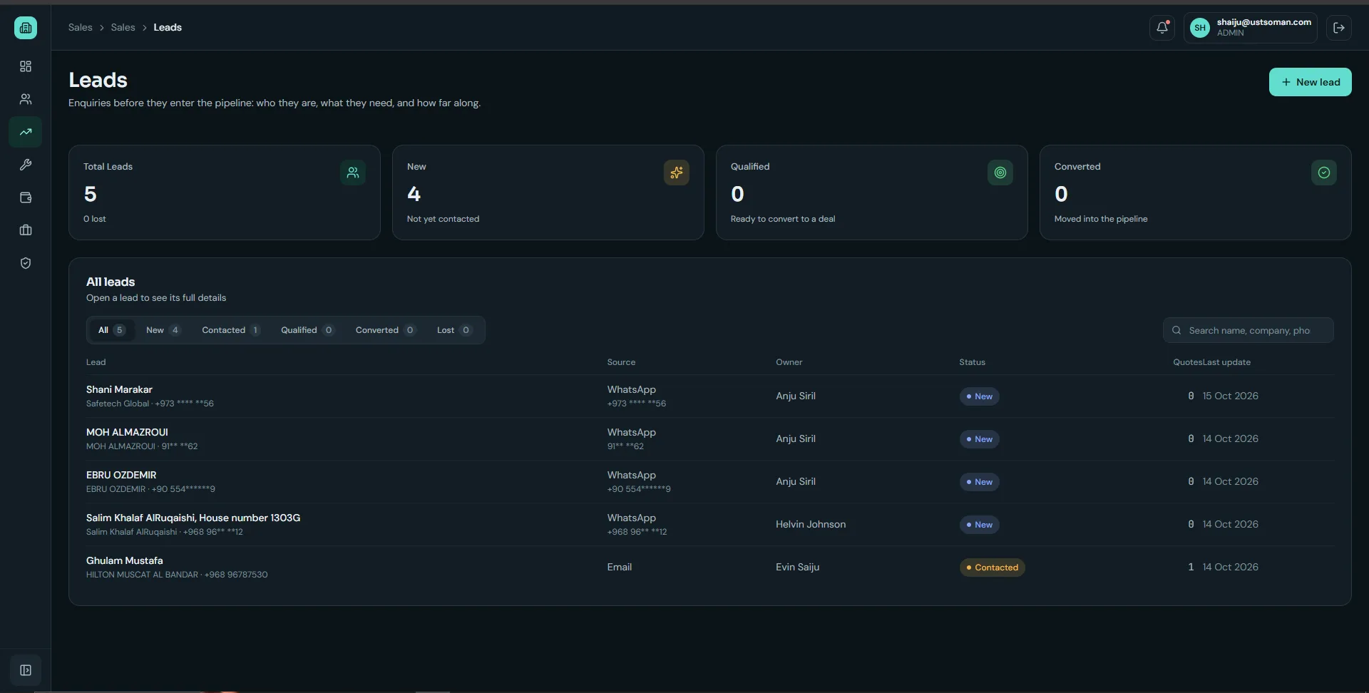Click the SH user avatar

click(x=1200, y=28)
